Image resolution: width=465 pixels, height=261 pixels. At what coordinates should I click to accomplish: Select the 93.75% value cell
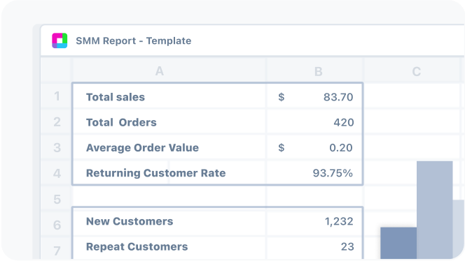pos(314,172)
